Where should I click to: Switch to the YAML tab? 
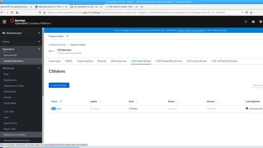click(69, 61)
